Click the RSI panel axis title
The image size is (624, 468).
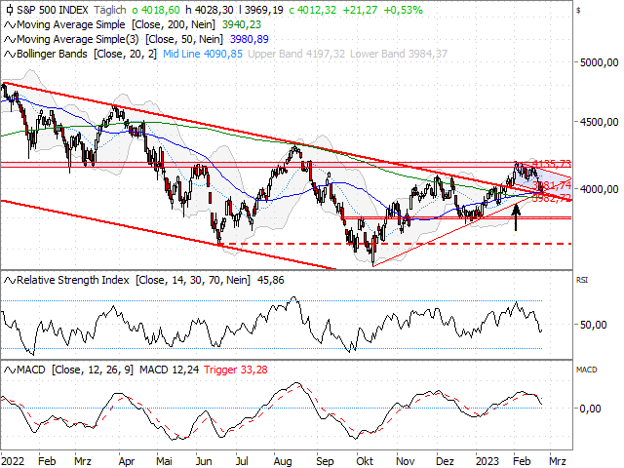click(x=582, y=280)
